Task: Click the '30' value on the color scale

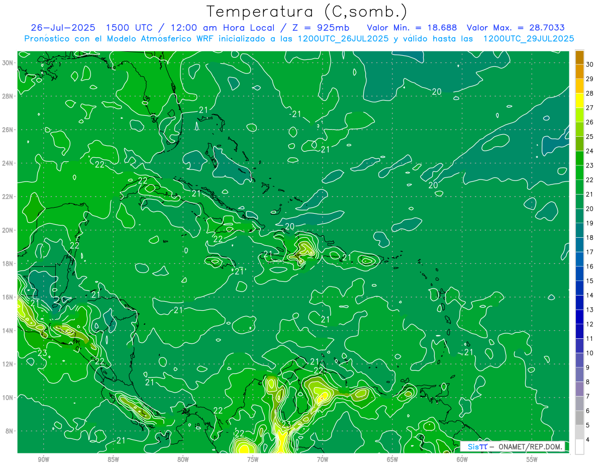Action: (x=590, y=64)
